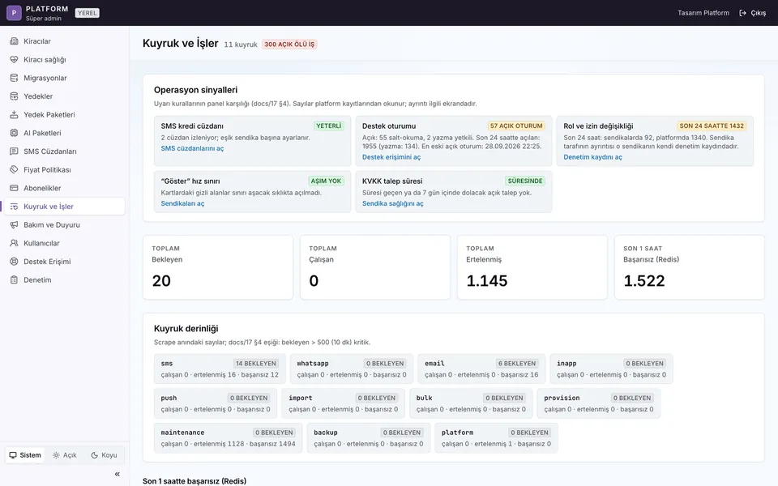Select the backup queue card
778x486 pixels.
[x=369, y=438]
